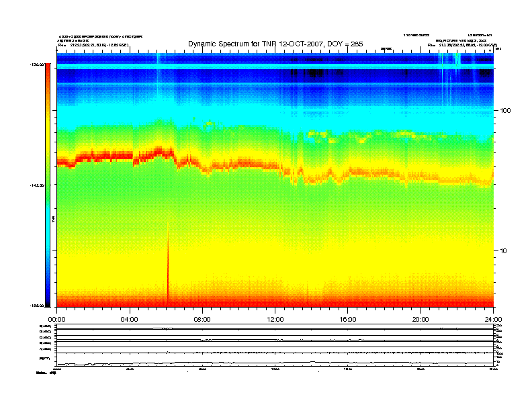Click the 04:00 time axis label
The image size is (532, 411).
pos(129,320)
